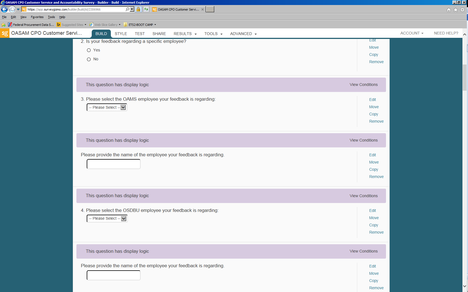Expand the ETS2-BOOT CAMP favorites folder arrow
The width and height of the screenshot is (468, 292).
point(155,24)
